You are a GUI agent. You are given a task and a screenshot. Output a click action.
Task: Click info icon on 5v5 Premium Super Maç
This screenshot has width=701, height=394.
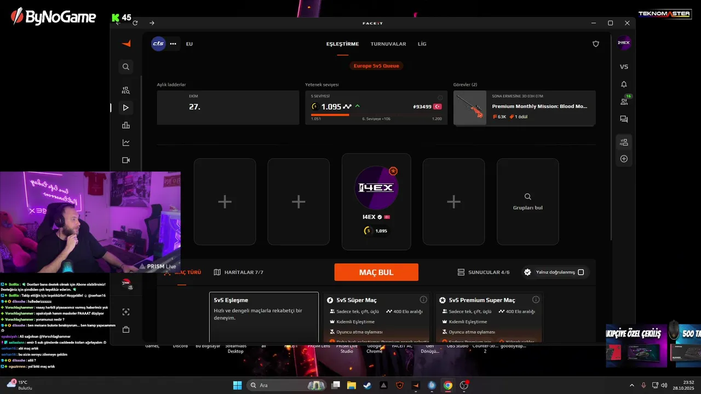(x=536, y=300)
